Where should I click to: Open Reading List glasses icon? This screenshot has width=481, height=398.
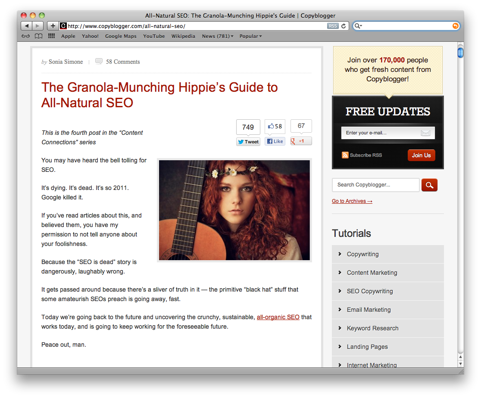tap(26, 36)
